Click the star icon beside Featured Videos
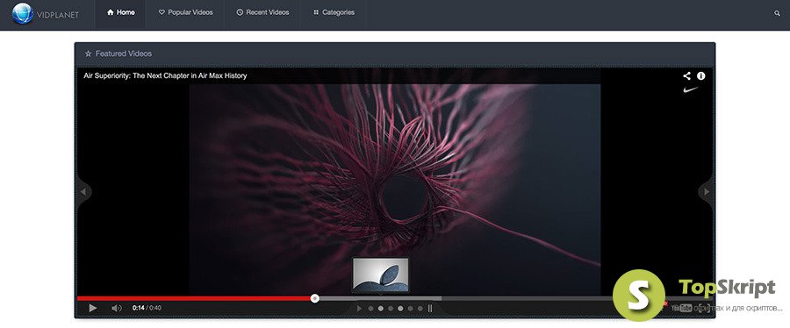Screen dimensions: 790x328 coord(88,53)
